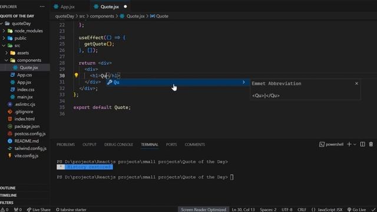Create a new terminal with plus icon
Screen dimensions: 377x212
[349, 144]
